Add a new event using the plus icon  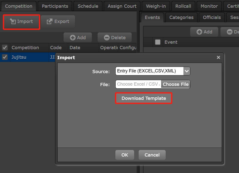click(x=200, y=32)
